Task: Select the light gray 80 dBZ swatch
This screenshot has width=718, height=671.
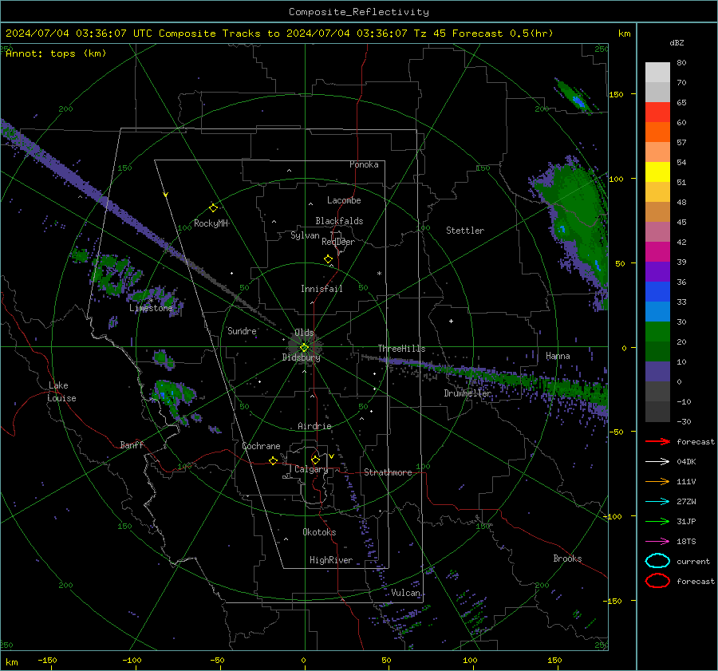Action: pyautogui.click(x=657, y=72)
